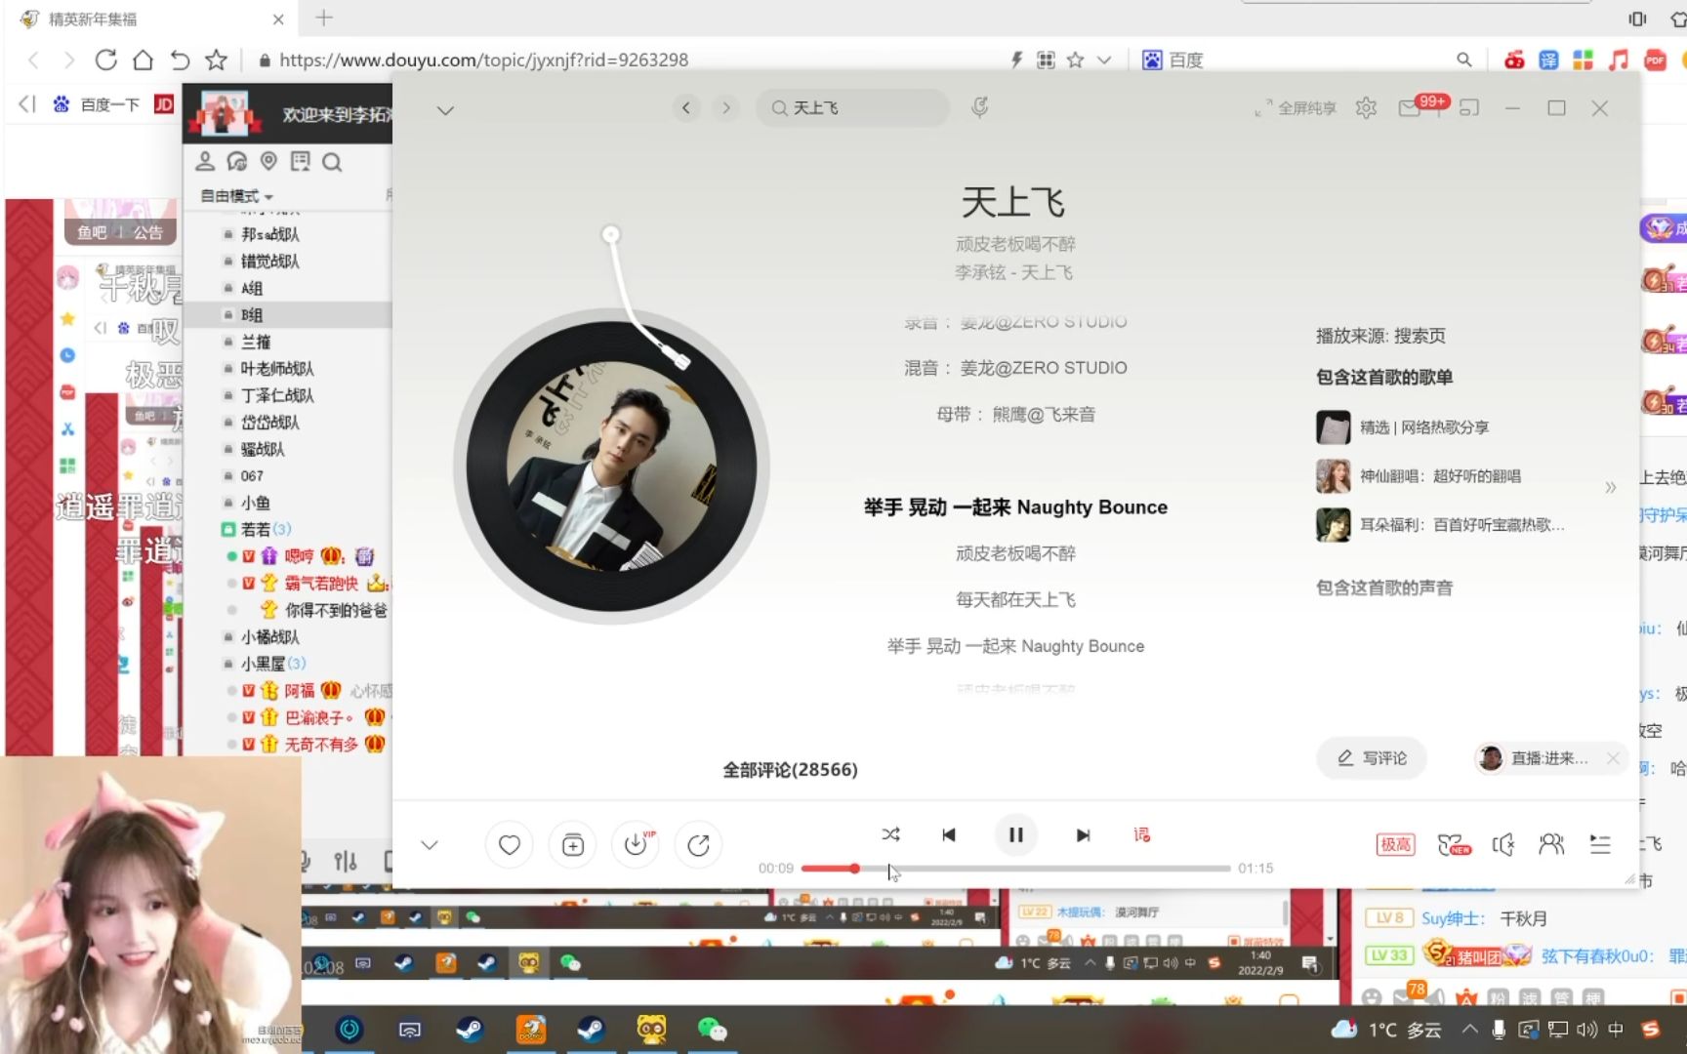Select the 丁泽仁战队 channel
Viewport: 1687px width, 1054px height.
(277, 395)
